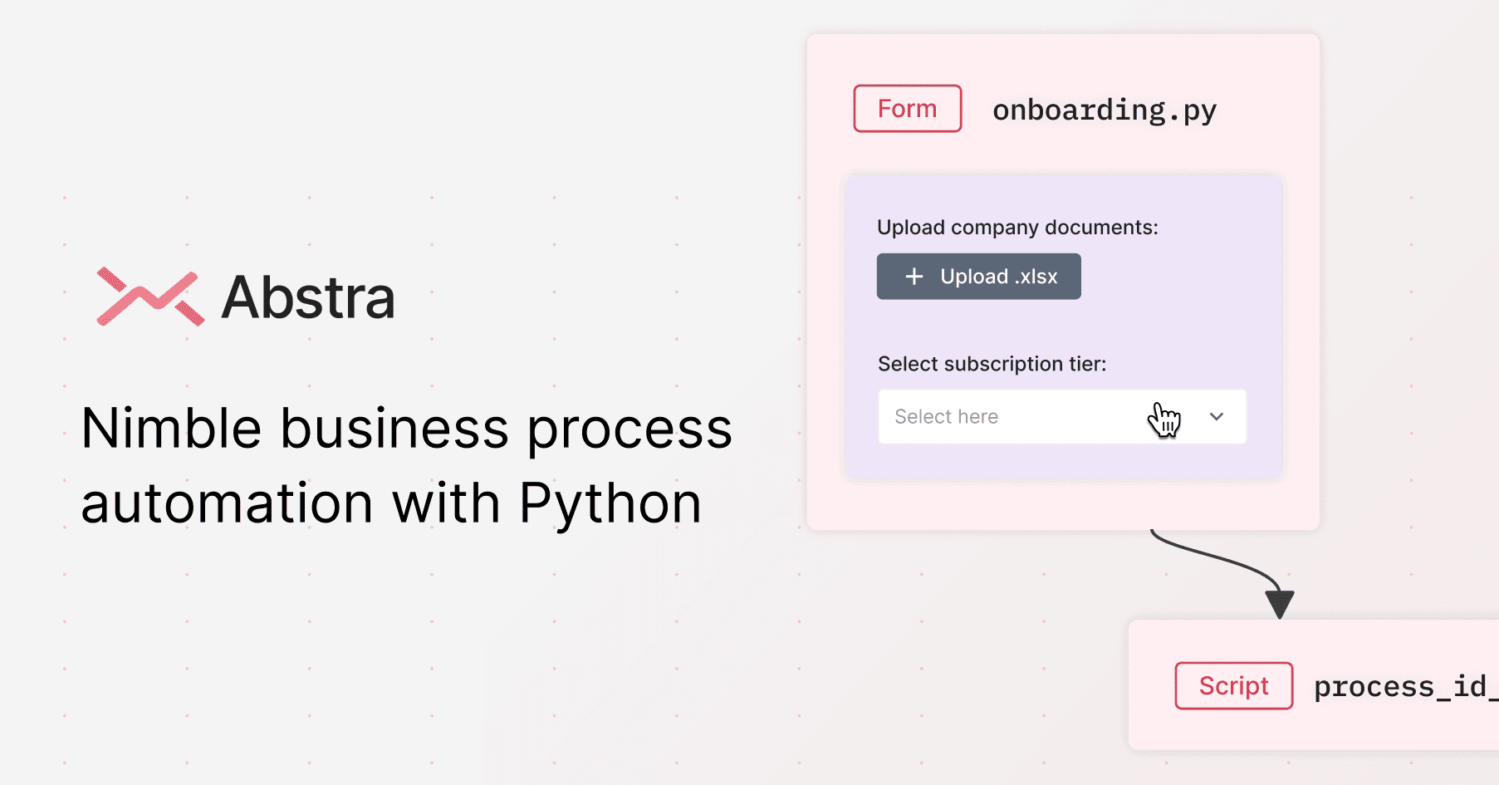The height and width of the screenshot is (785, 1499).
Task: Click the arrowhead pointing to the Script card
Action: (1279, 603)
